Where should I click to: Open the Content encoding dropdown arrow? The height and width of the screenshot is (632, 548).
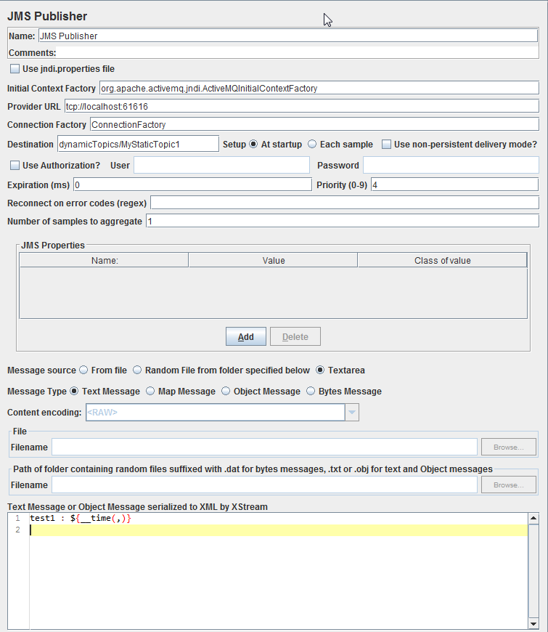pos(351,413)
